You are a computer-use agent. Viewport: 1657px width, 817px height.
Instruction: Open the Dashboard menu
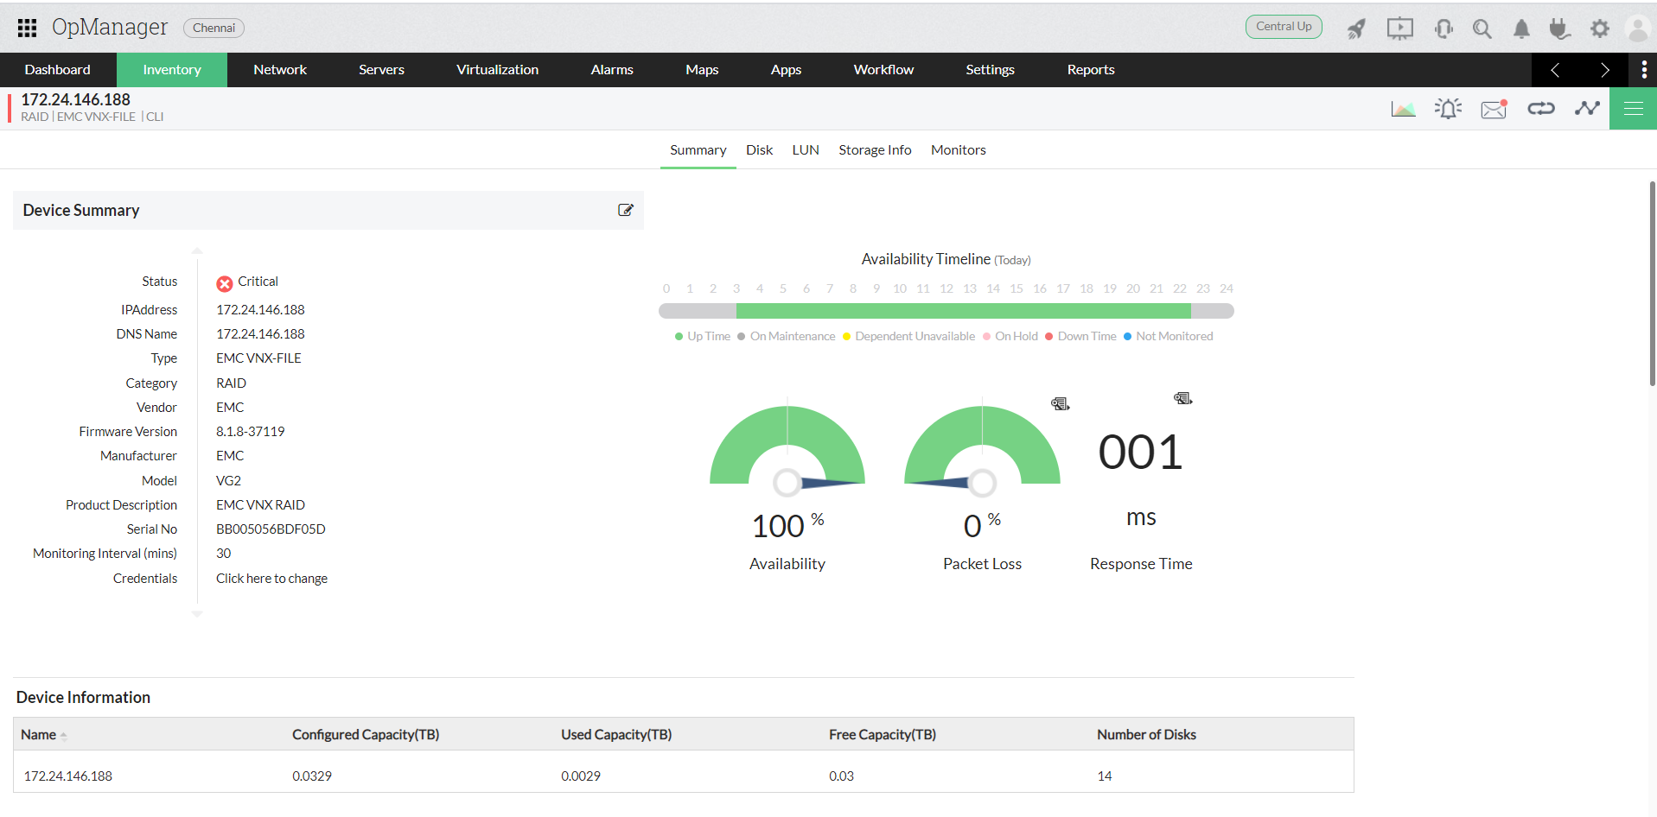click(x=58, y=70)
